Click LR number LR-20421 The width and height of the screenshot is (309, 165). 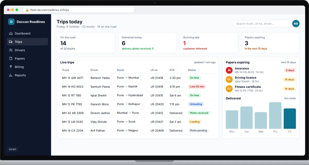coord(157,122)
